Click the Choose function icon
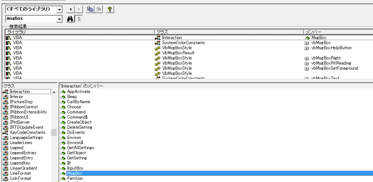Image resolution: width=373 pixels, height=182 pixels. [63, 107]
